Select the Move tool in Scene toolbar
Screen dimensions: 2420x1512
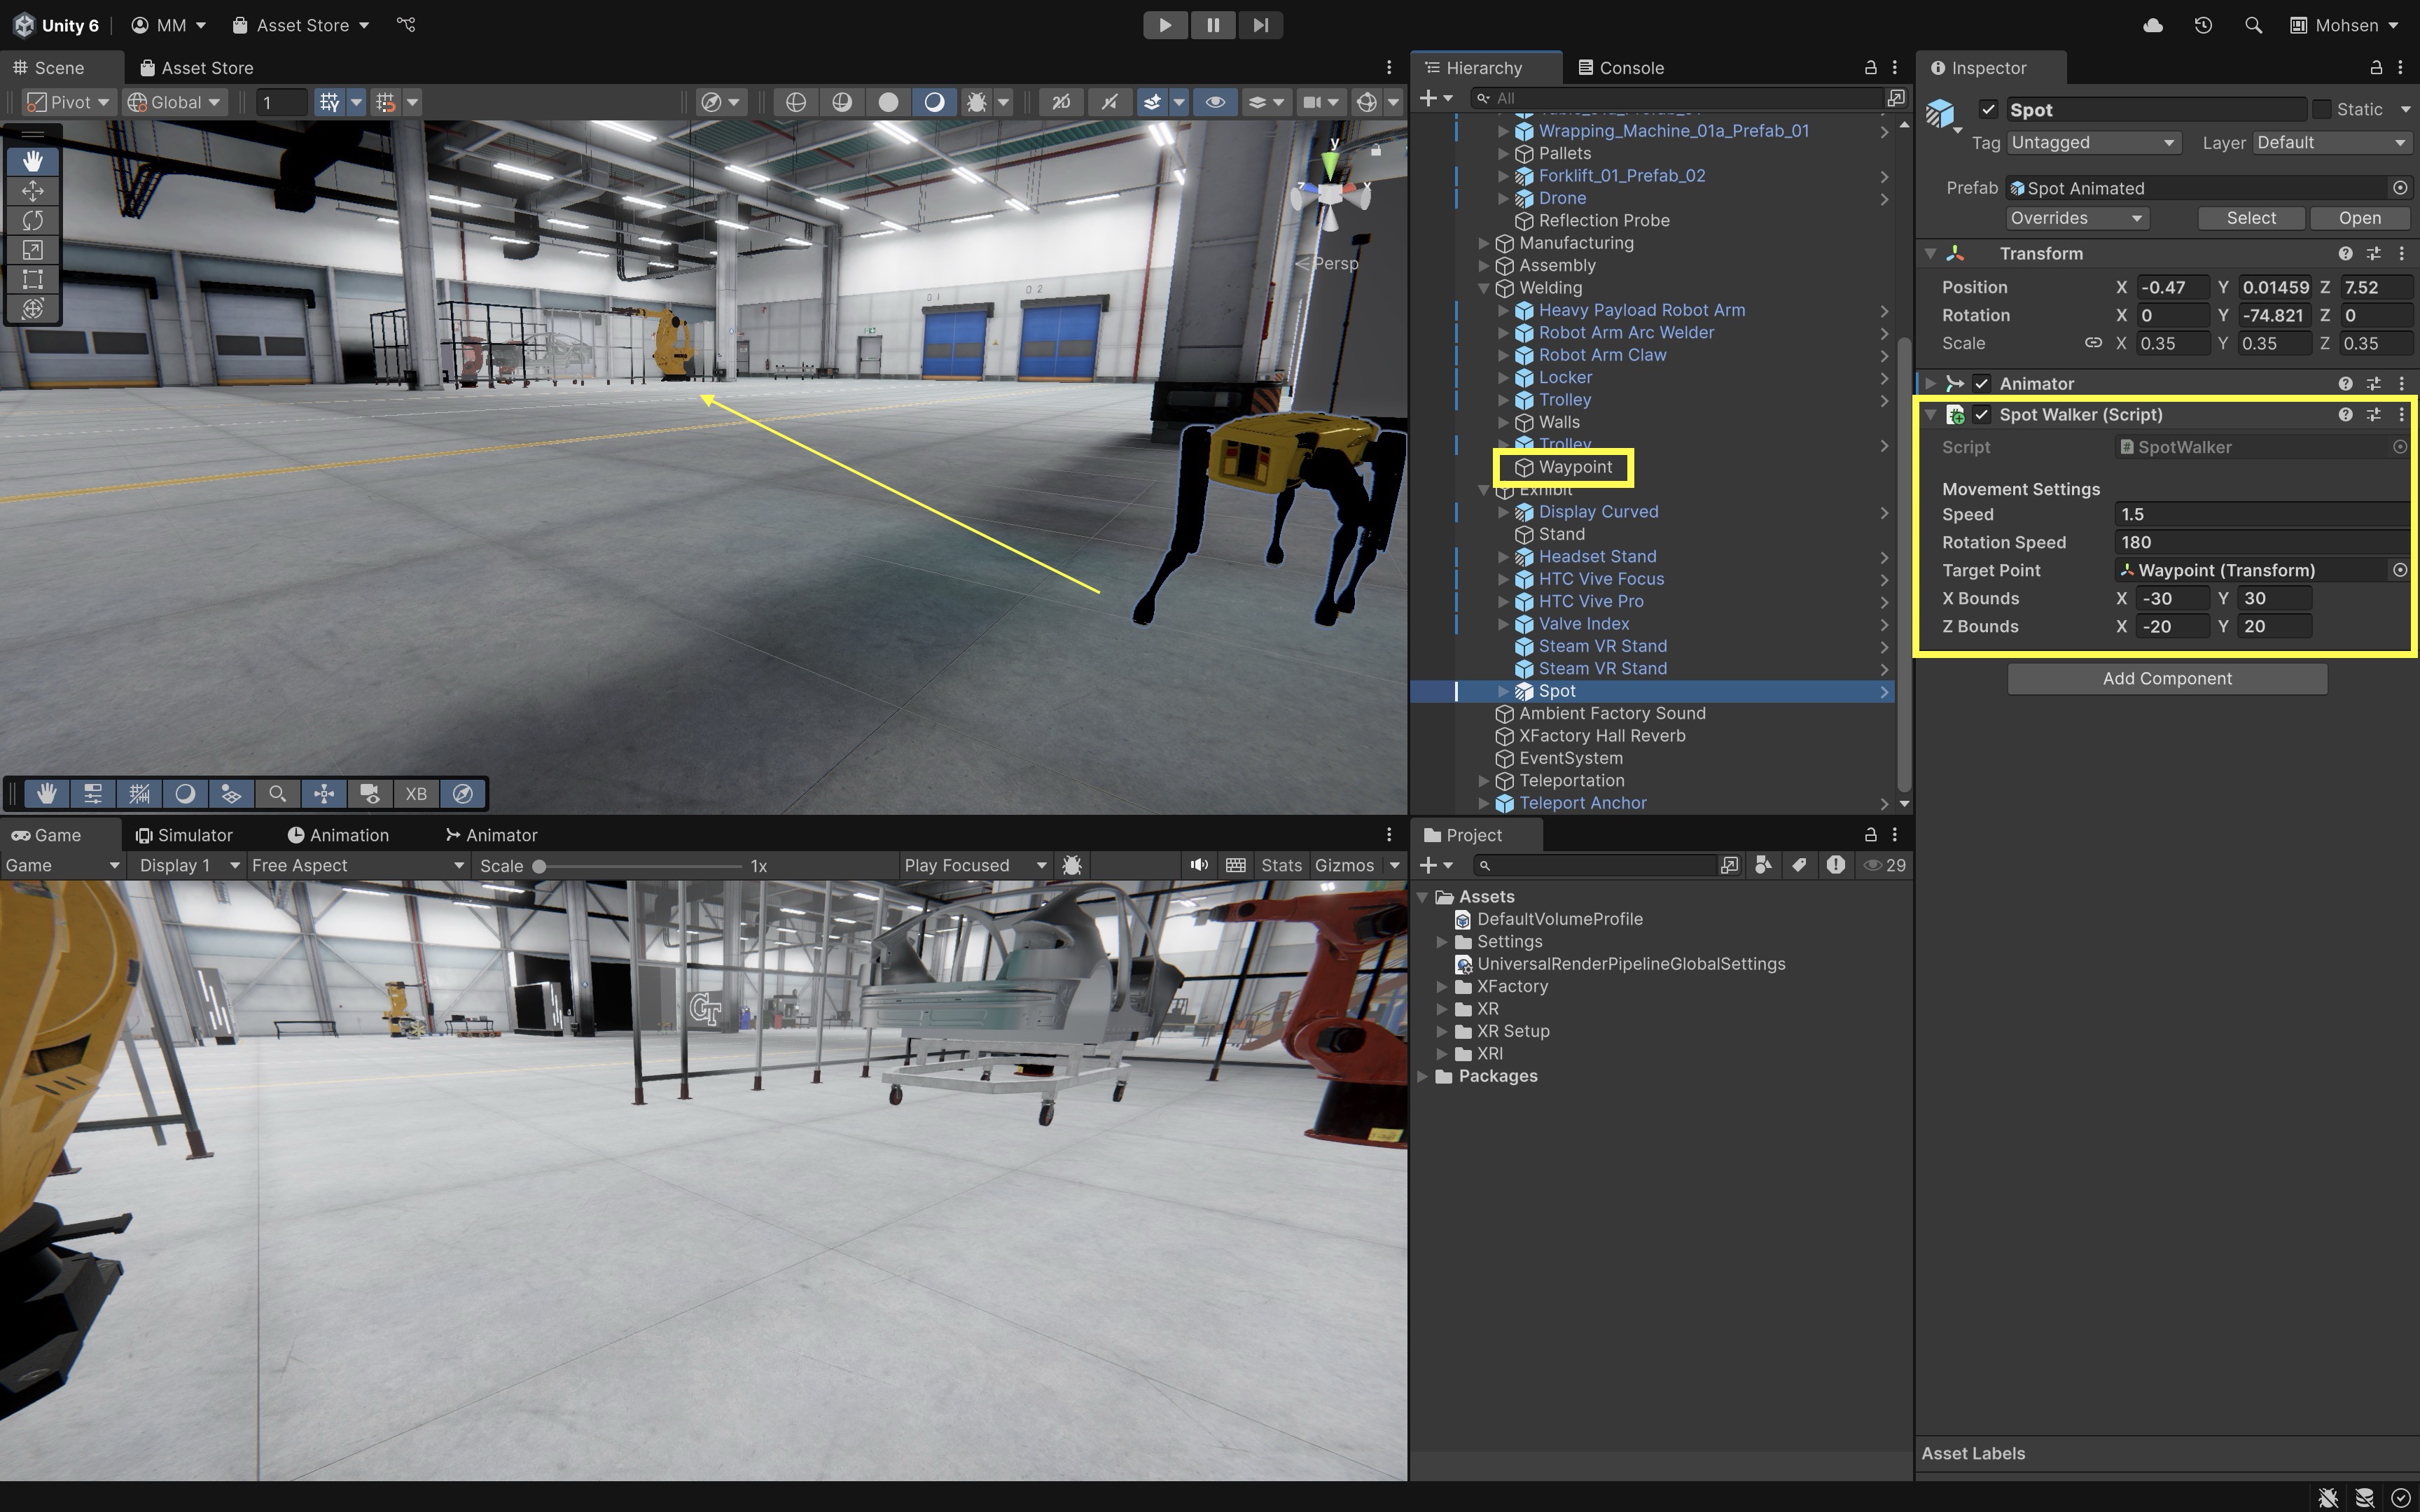(x=32, y=190)
